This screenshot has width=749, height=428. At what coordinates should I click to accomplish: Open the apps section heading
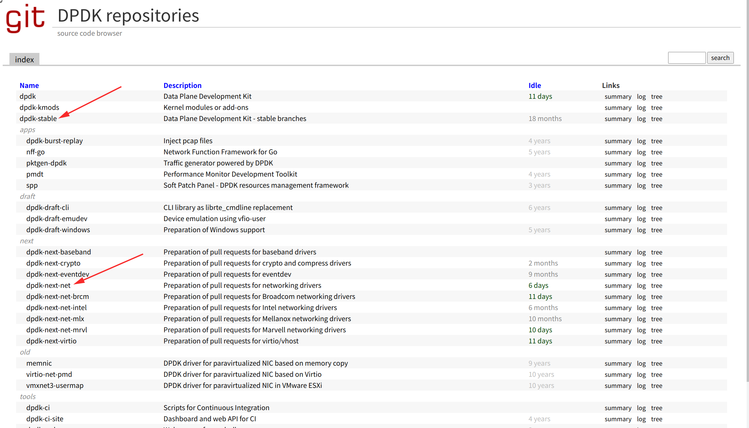coord(27,130)
